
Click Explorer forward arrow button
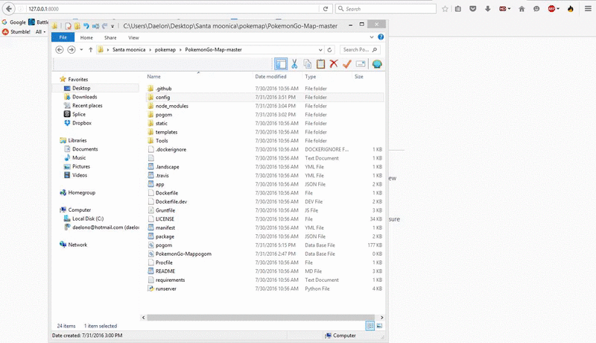click(71, 49)
